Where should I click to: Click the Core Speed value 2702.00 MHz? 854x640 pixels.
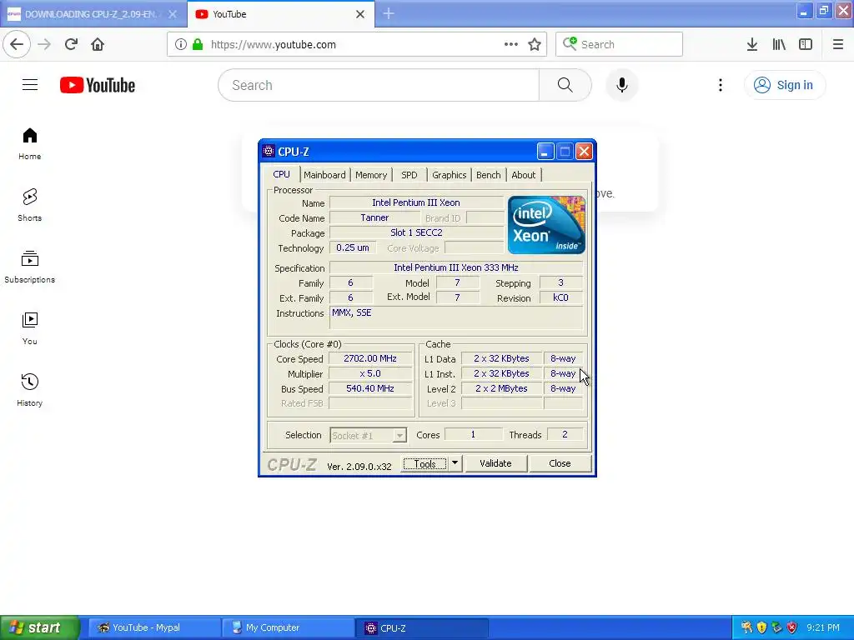point(370,358)
